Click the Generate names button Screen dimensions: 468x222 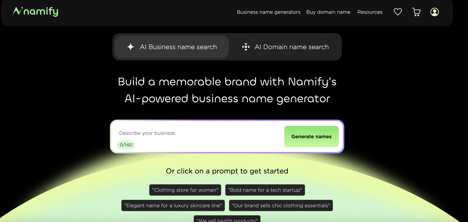(x=311, y=137)
